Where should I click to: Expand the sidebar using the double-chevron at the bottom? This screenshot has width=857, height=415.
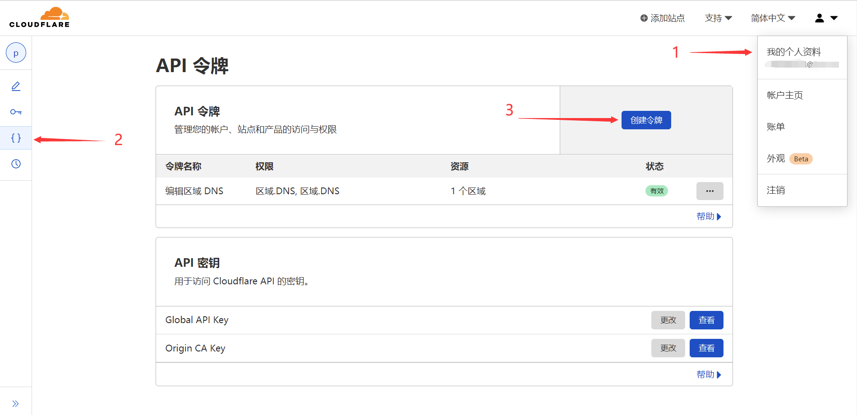[16, 403]
